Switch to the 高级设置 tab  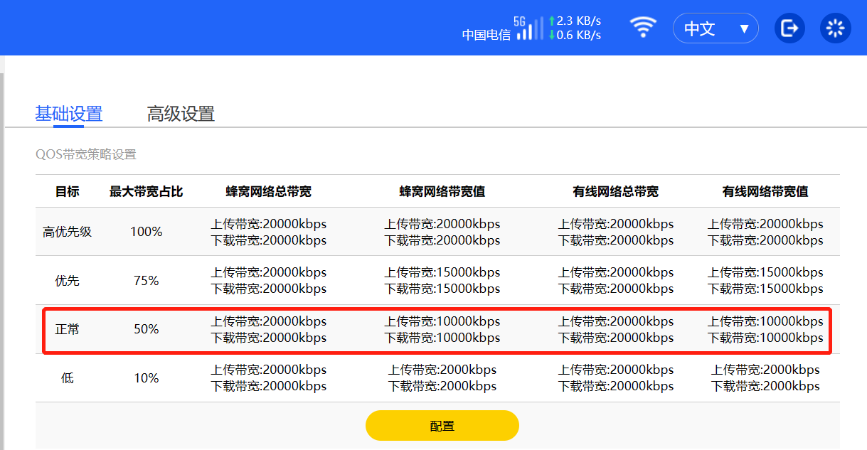pos(181,114)
